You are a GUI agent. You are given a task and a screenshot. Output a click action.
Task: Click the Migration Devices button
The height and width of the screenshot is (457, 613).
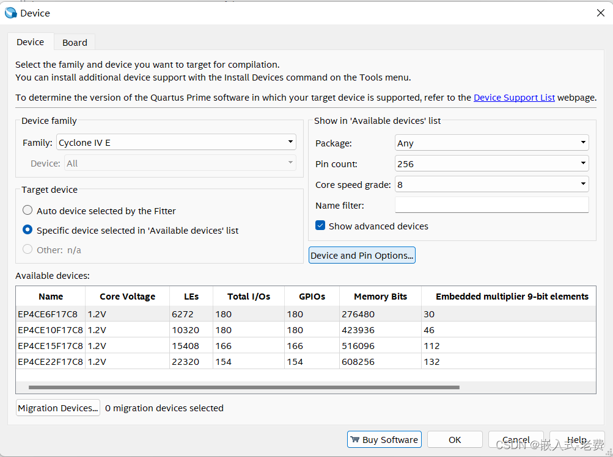click(58, 408)
